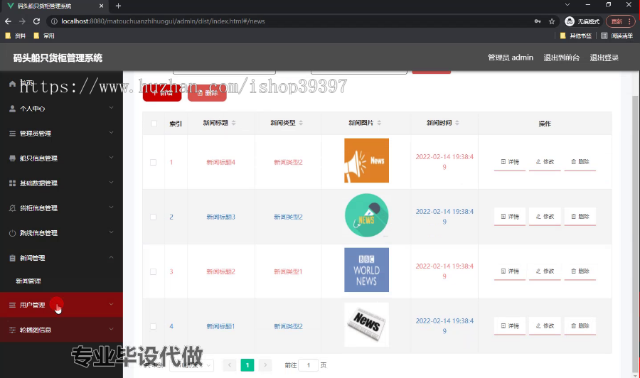Expand the 用户管理 menu chevron

(x=111, y=304)
